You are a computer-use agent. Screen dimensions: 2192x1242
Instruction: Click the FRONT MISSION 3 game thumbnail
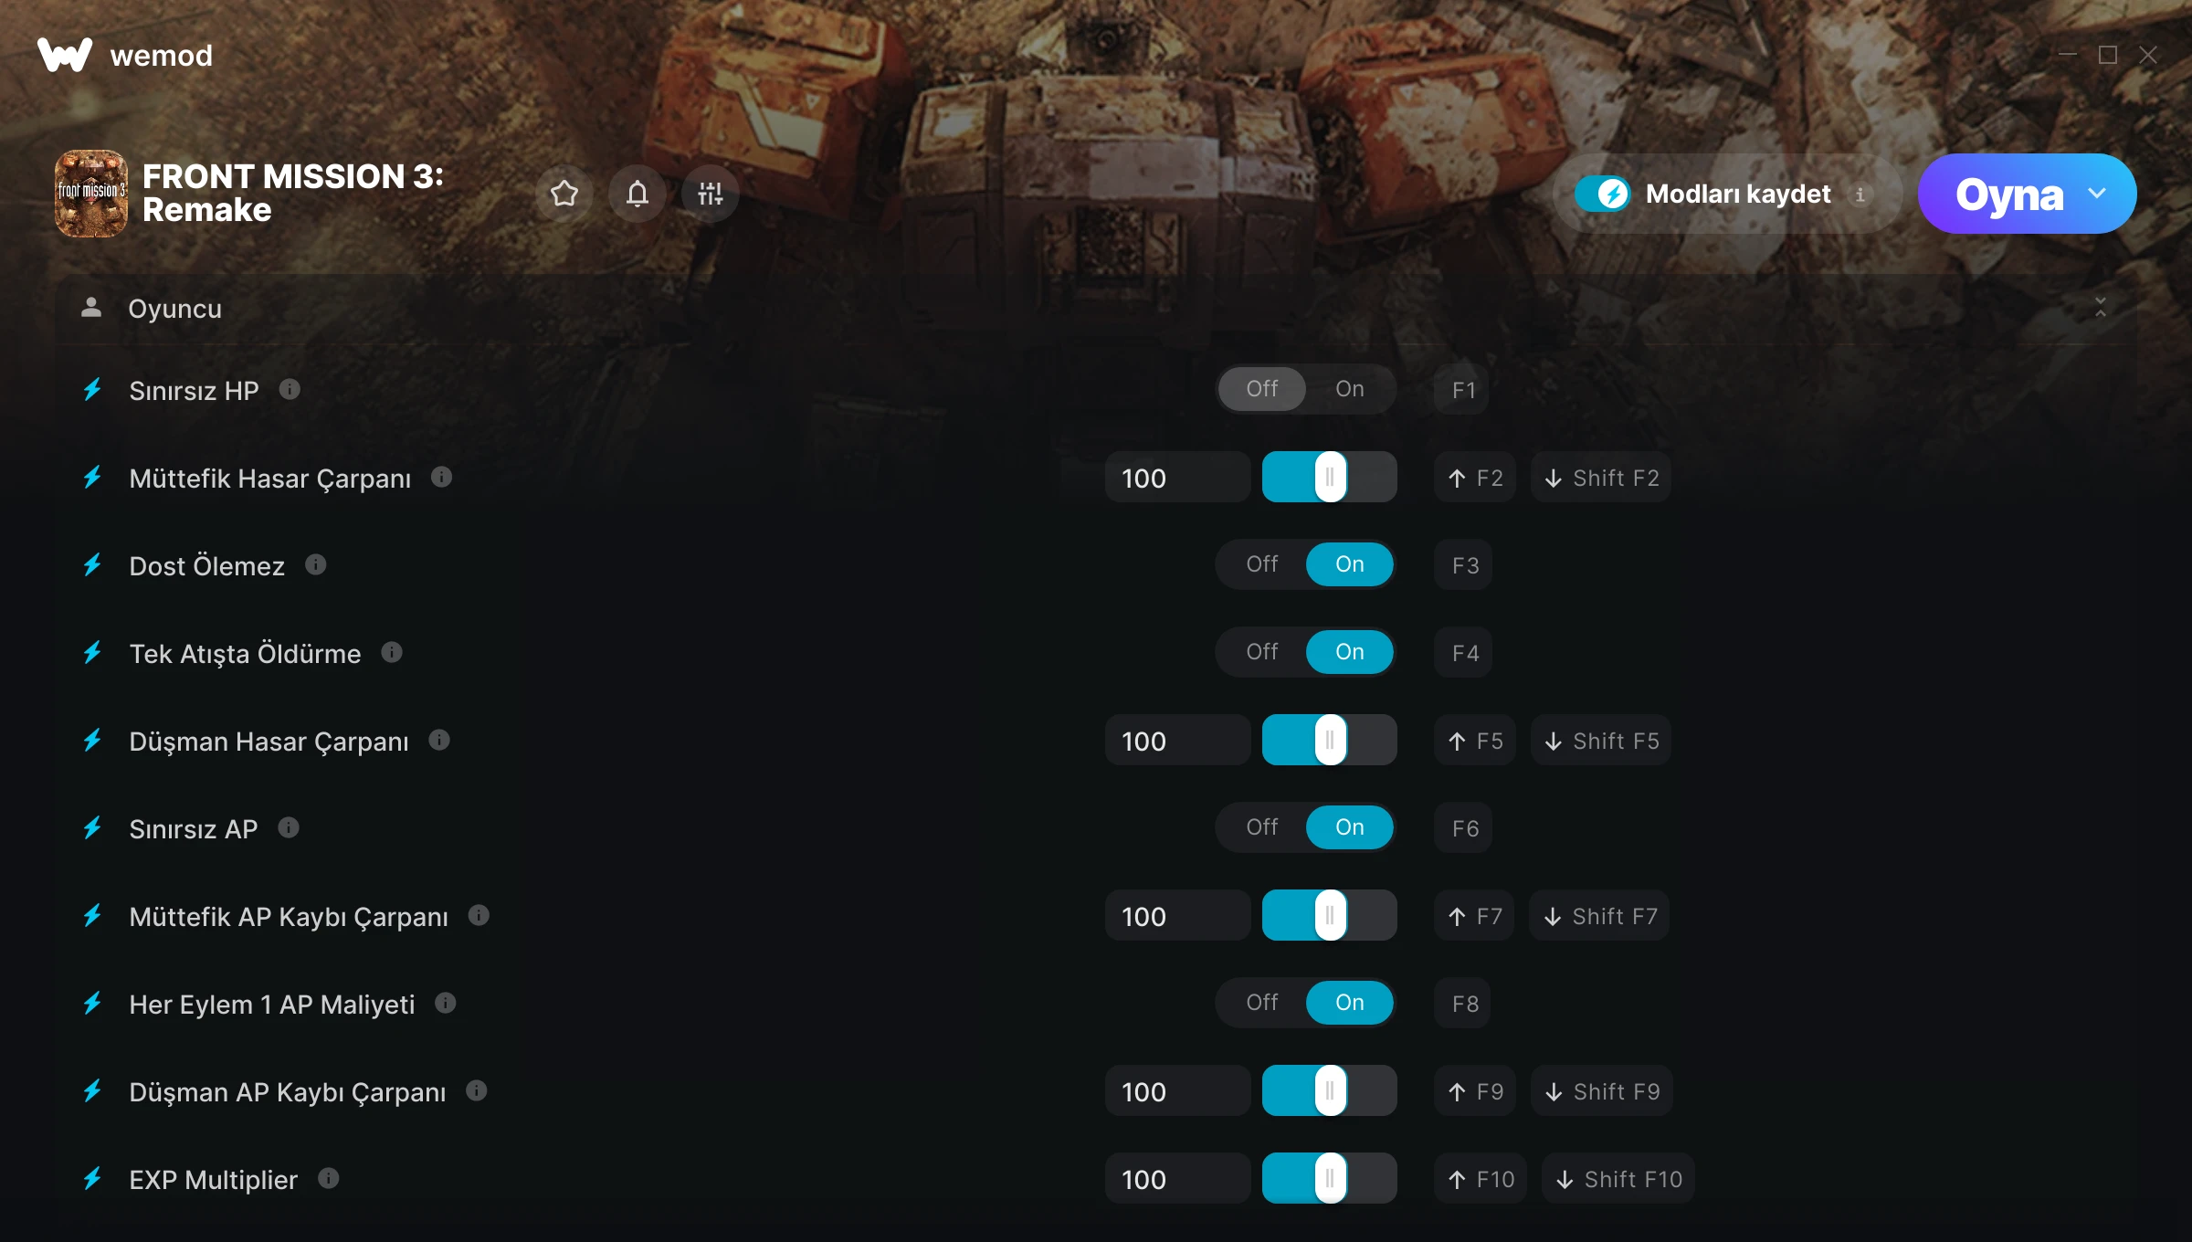[91, 194]
